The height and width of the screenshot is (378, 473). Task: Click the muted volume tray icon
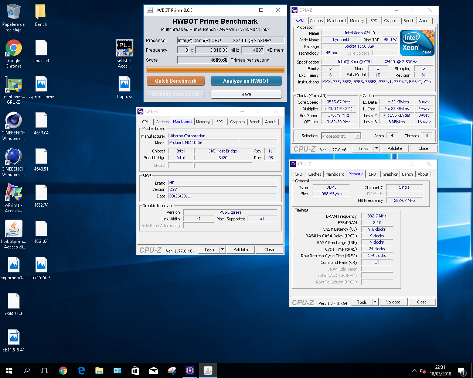423,371
